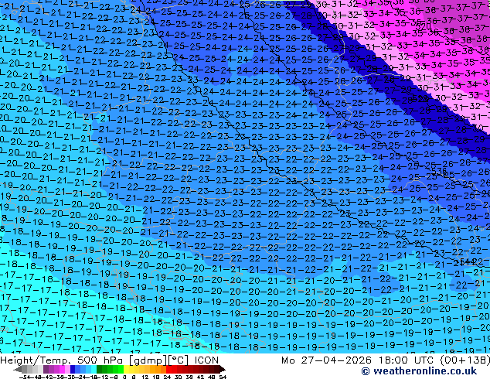Viewport: 490px width, 379px height.
Task: Pick the bright red swatch in the legend
Action: coord(168,370)
